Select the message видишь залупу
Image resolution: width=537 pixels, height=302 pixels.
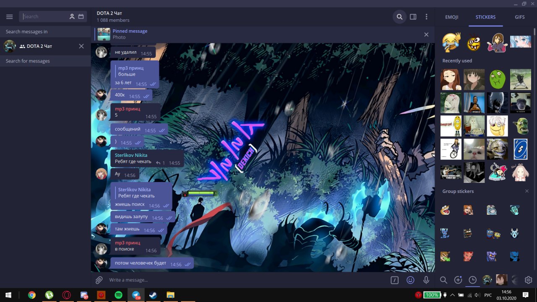(x=143, y=217)
